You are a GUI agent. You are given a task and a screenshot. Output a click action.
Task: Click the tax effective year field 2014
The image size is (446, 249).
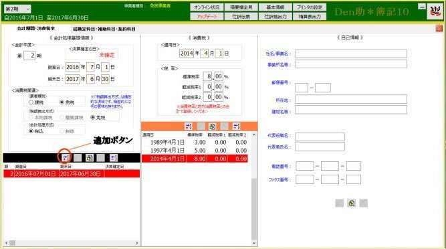coord(187,54)
